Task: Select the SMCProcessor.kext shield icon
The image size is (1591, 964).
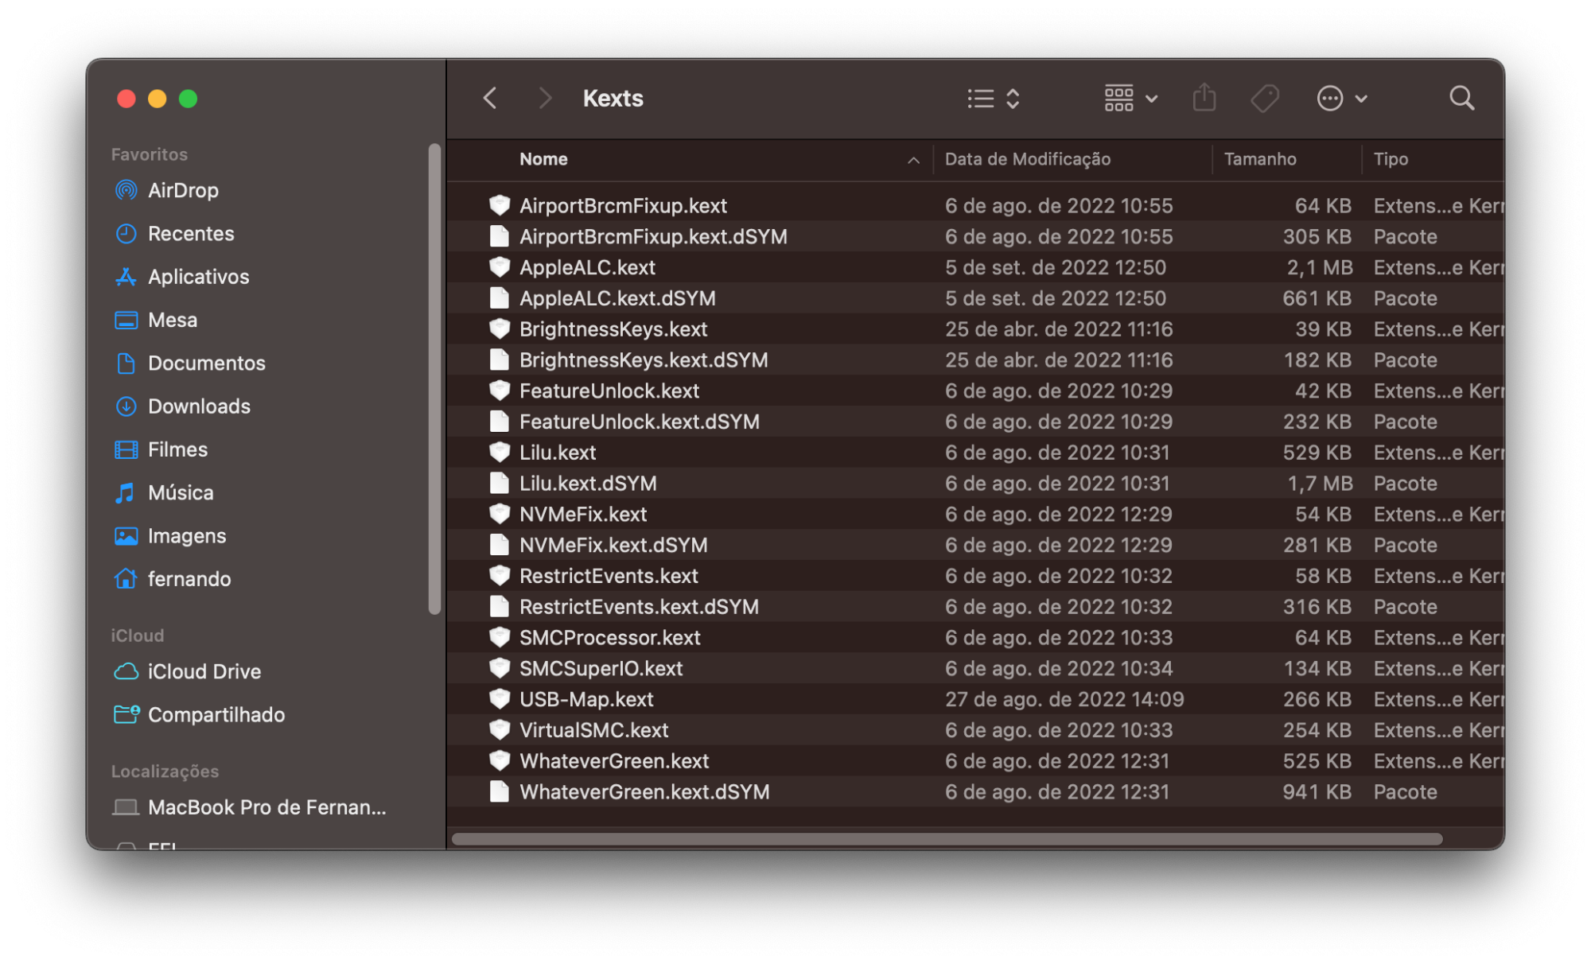Action: [499, 637]
